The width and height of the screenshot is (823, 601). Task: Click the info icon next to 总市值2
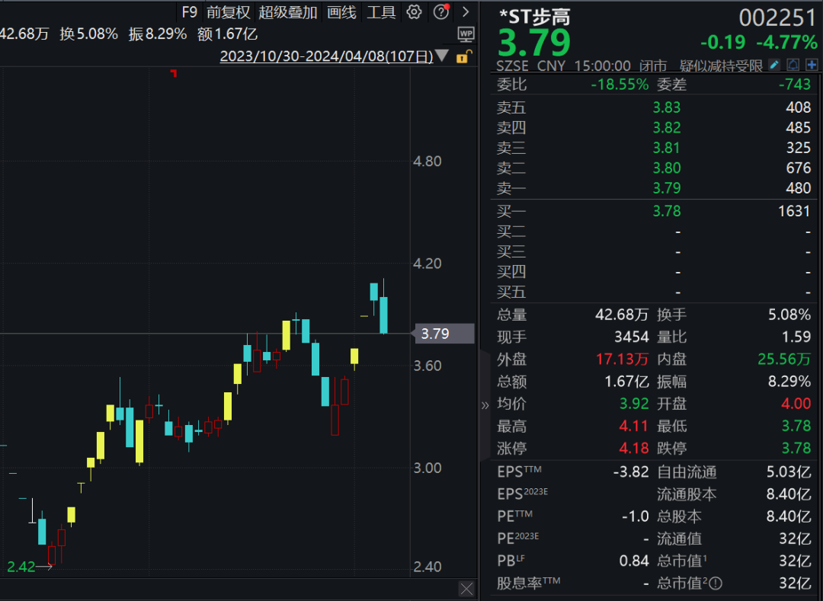pos(716,583)
